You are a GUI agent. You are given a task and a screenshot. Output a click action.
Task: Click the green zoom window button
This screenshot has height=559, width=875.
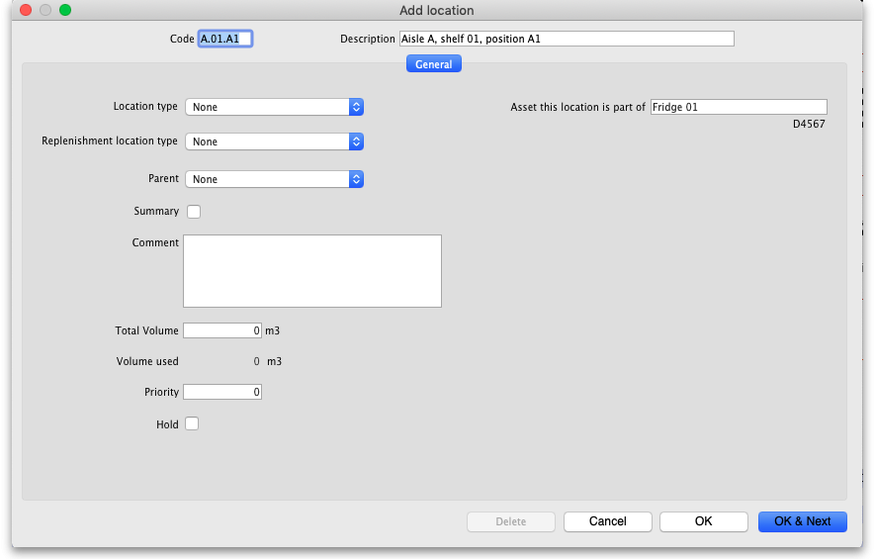coord(65,10)
